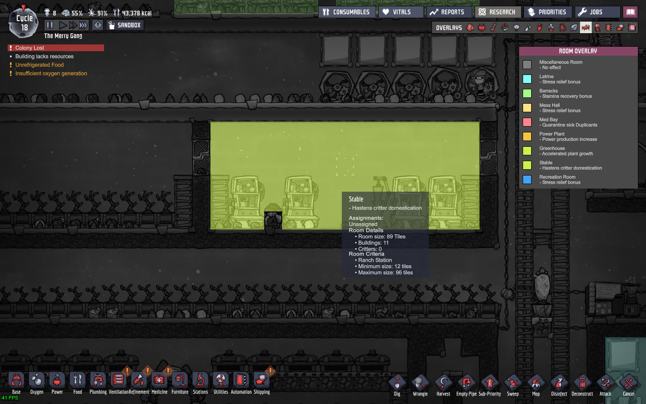Expand the Colony Lost alert
646x404 pixels.
56,48
